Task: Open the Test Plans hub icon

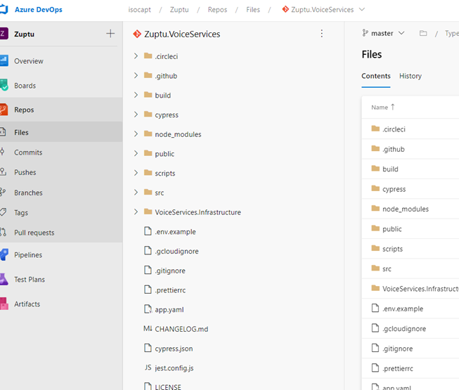Action: [4, 279]
